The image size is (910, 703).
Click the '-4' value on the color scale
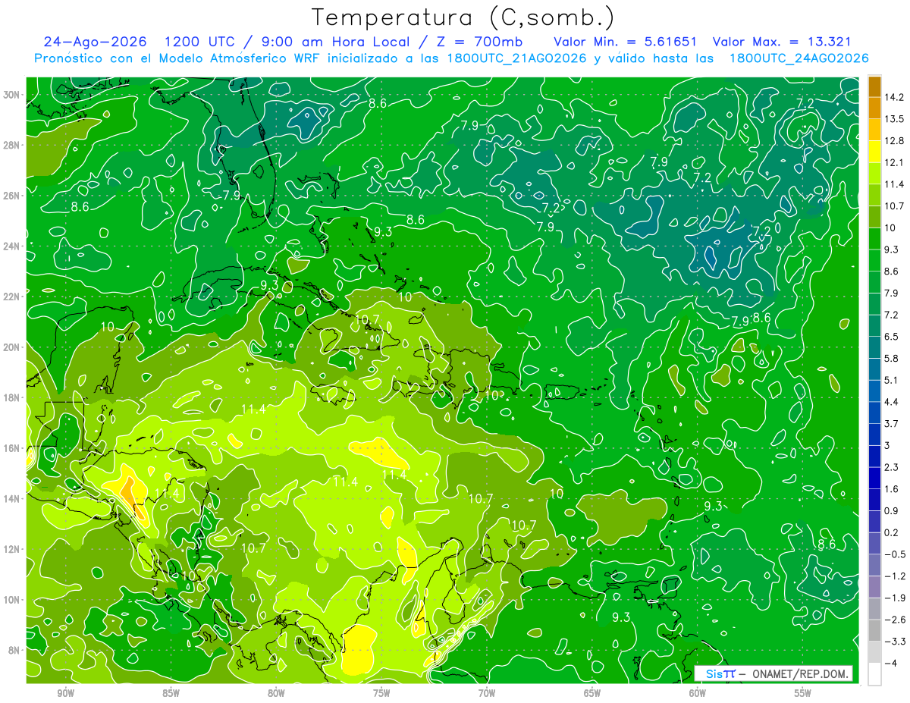point(890,664)
